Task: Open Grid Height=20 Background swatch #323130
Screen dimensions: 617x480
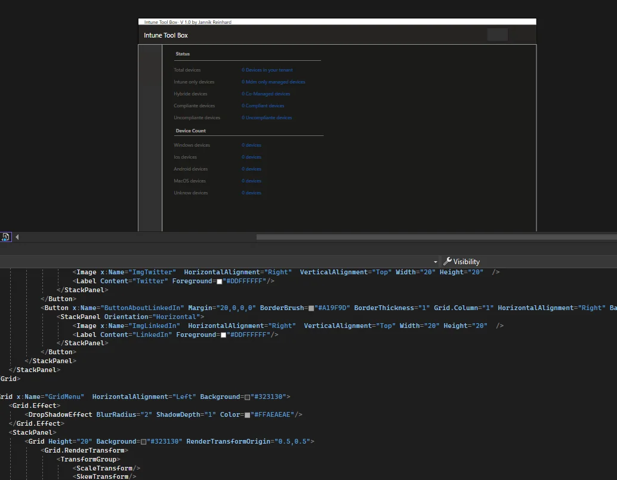Action: 144,442
